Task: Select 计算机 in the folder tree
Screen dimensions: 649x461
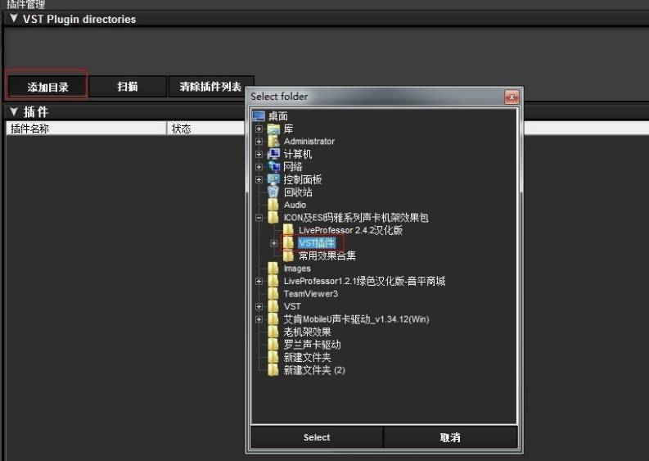Action: (x=298, y=154)
